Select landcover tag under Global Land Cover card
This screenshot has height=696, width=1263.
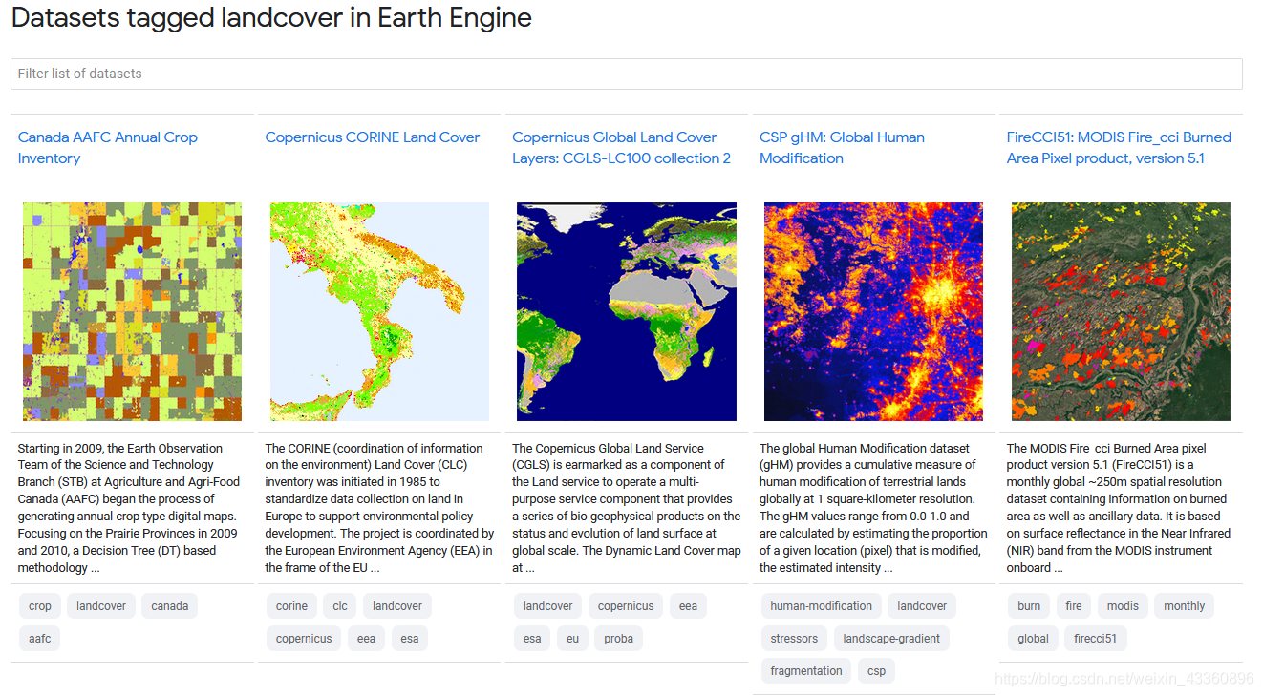pos(548,606)
